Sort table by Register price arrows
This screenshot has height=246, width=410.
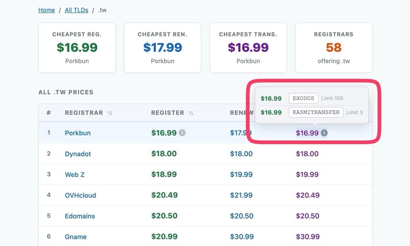(x=191, y=113)
